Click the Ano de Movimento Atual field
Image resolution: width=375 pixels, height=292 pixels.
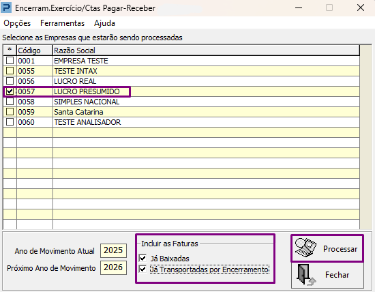pos(113,250)
